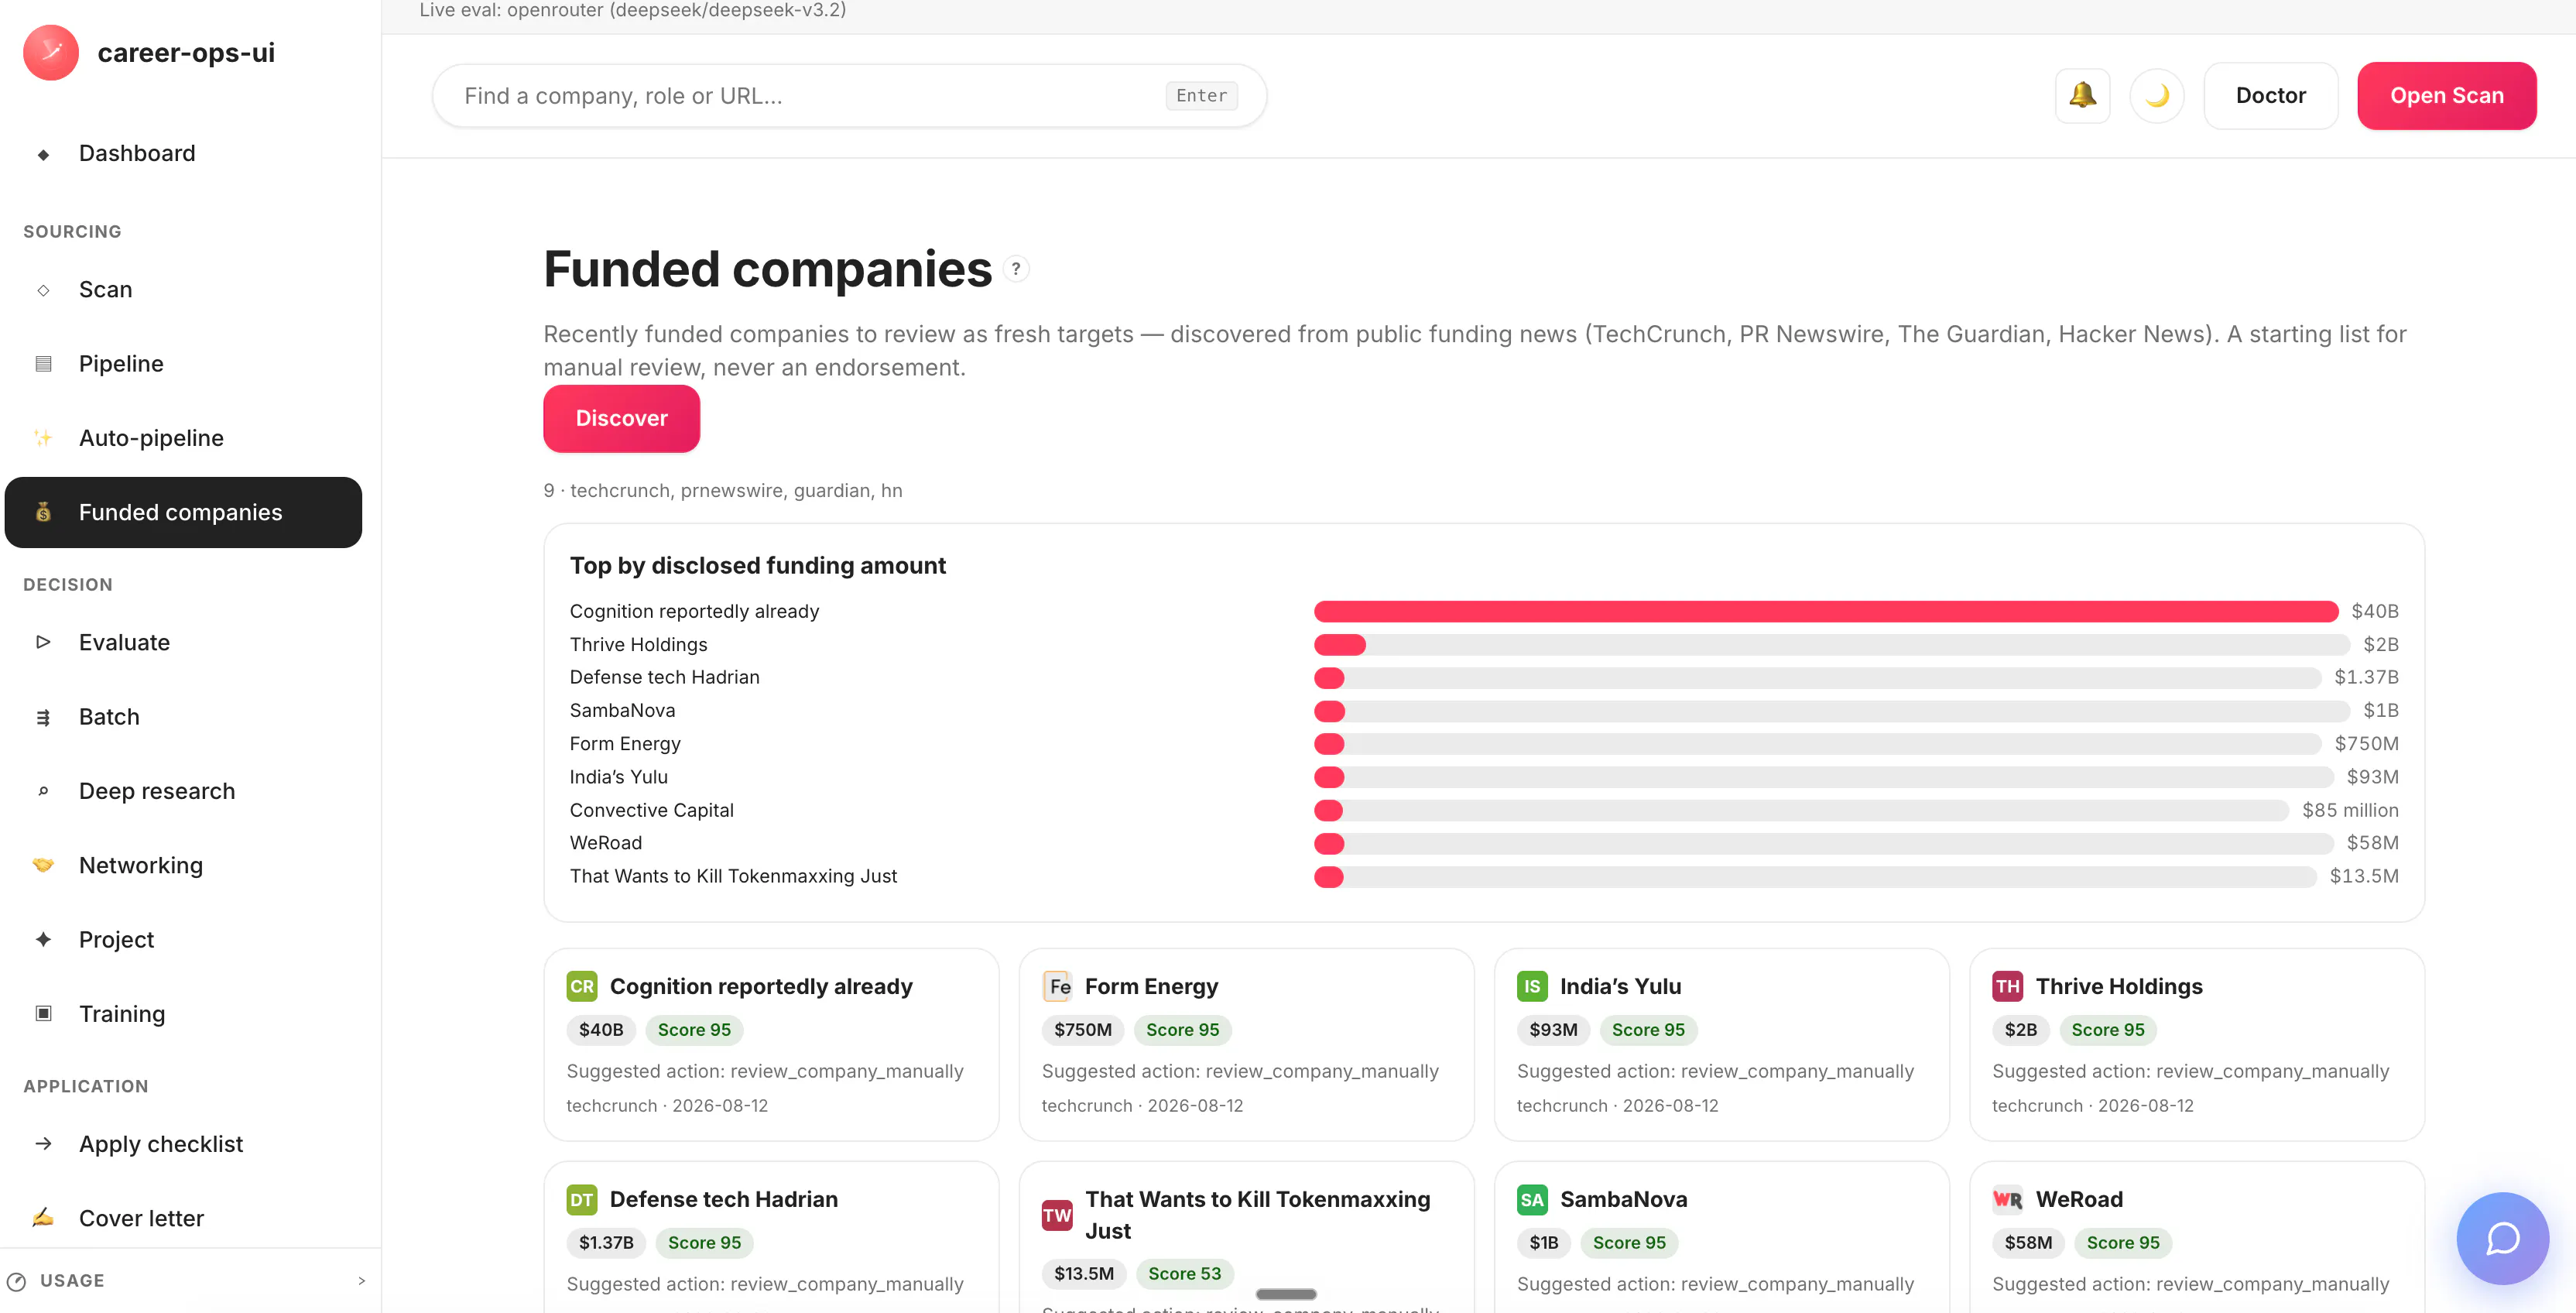Click Convective Capital in funding chart
Viewport: 2576px width, 1313px height.
click(x=651, y=810)
